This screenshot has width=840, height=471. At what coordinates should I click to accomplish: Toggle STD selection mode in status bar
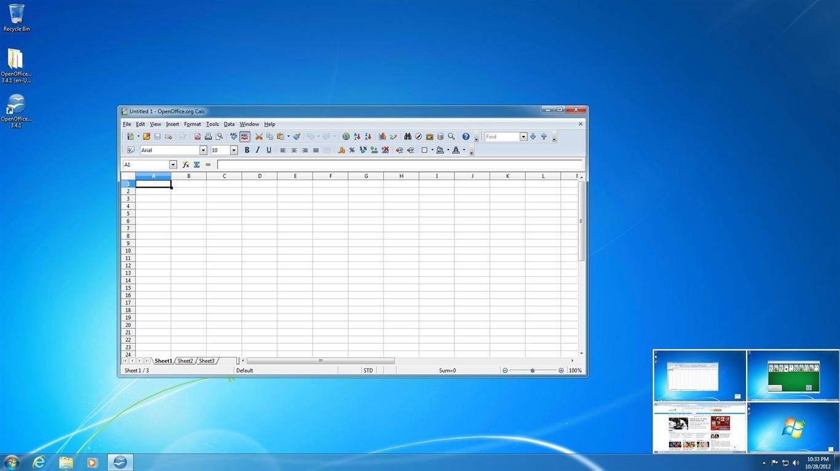368,370
